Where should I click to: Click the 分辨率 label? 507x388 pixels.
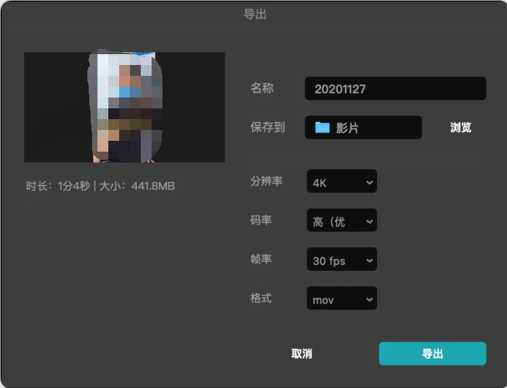click(x=267, y=181)
